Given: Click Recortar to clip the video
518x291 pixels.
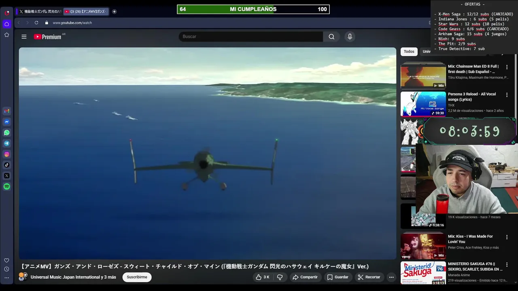Looking at the screenshot, I should (x=369, y=277).
